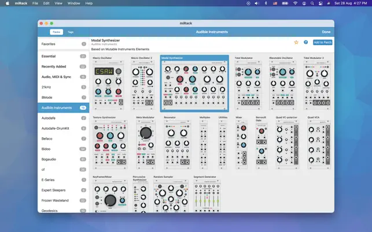Open the Window menu
The height and width of the screenshot is (232, 372).
pos(74,3)
